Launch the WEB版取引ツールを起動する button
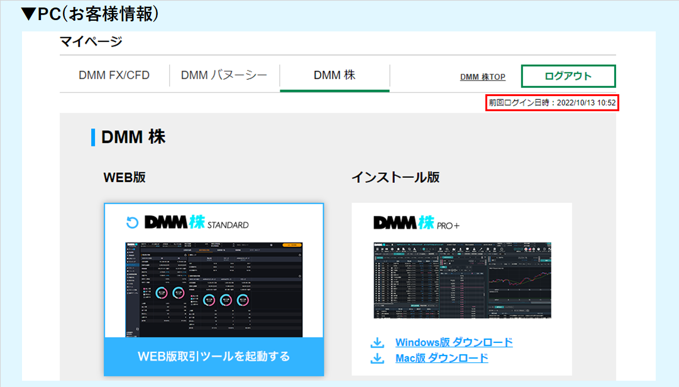Viewport: 679px width, 387px height. coord(214,356)
